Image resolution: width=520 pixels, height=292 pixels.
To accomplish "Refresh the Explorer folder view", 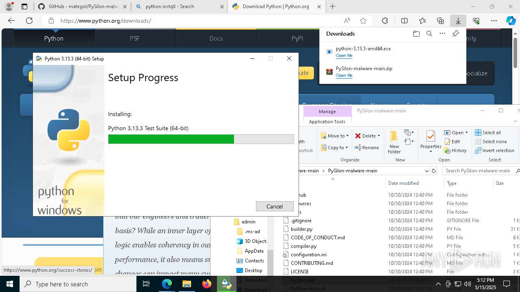I will [434, 171].
